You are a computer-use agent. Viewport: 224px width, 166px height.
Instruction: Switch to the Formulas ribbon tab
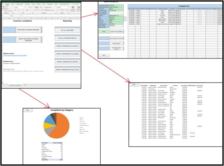point(27,4)
